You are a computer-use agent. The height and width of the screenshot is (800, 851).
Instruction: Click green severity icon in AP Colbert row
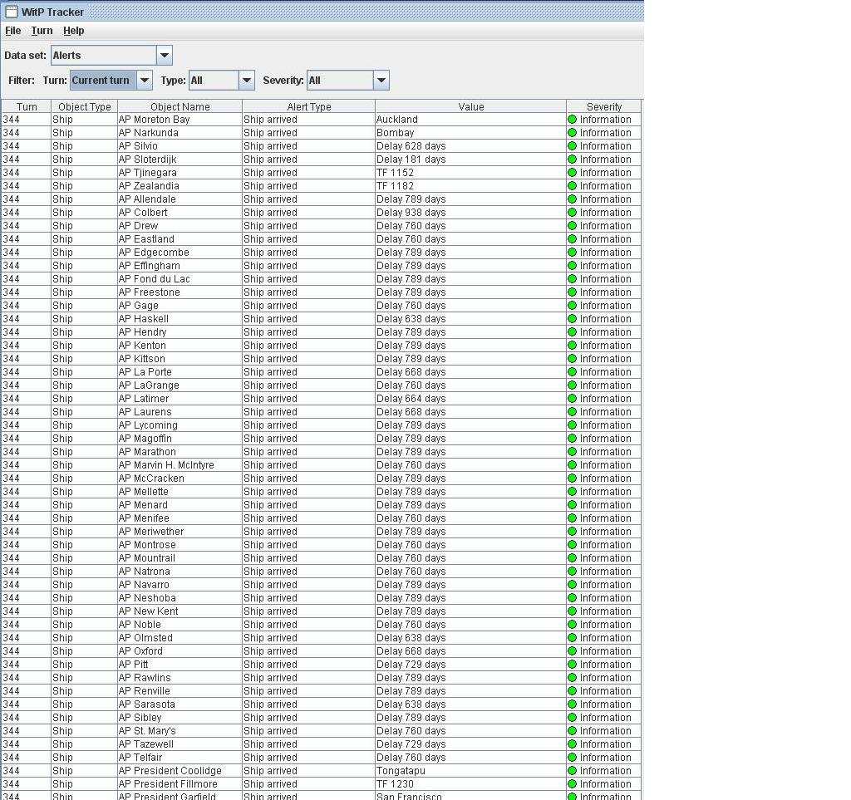pyautogui.click(x=572, y=213)
